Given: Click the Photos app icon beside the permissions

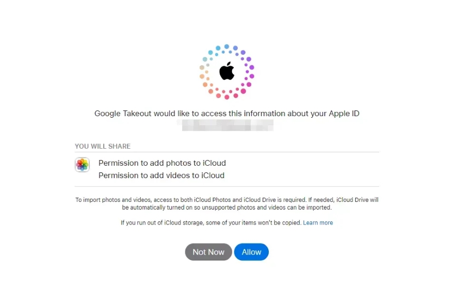Looking at the screenshot, I should click(x=82, y=165).
